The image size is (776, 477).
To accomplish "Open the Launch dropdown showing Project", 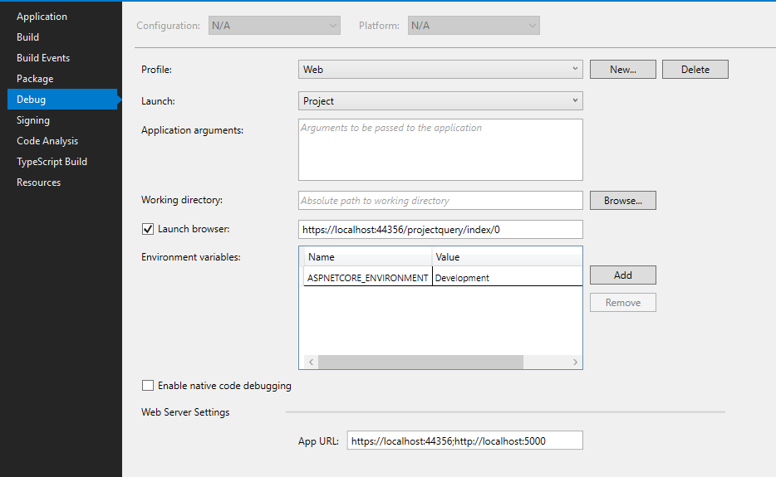I will click(440, 101).
